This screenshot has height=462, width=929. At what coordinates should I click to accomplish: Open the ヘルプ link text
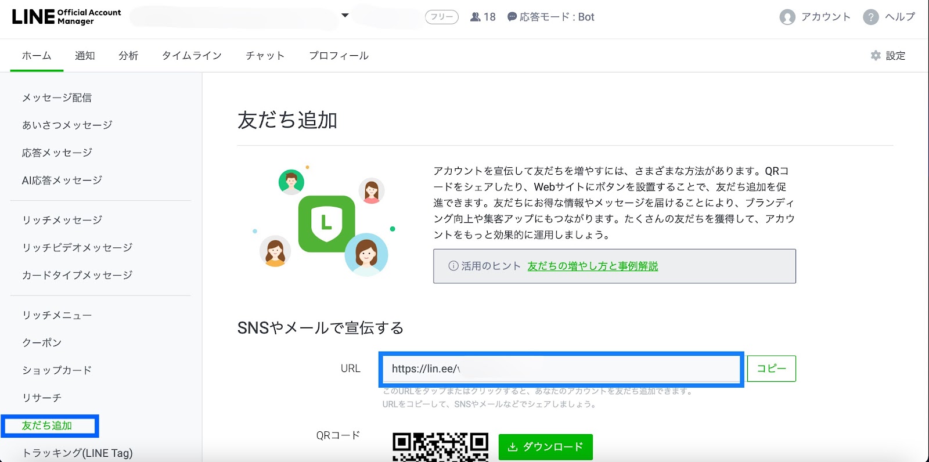900,17
